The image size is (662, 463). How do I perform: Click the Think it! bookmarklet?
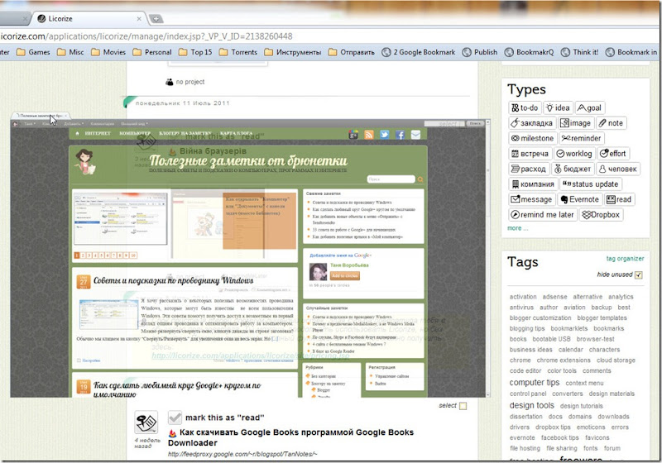click(x=580, y=52)
